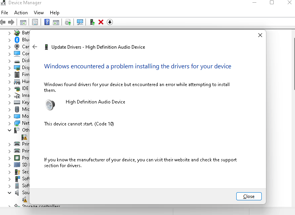Click the Disable device down-arrow icon
The image size is (295, 215).
(x=110, y=22)
